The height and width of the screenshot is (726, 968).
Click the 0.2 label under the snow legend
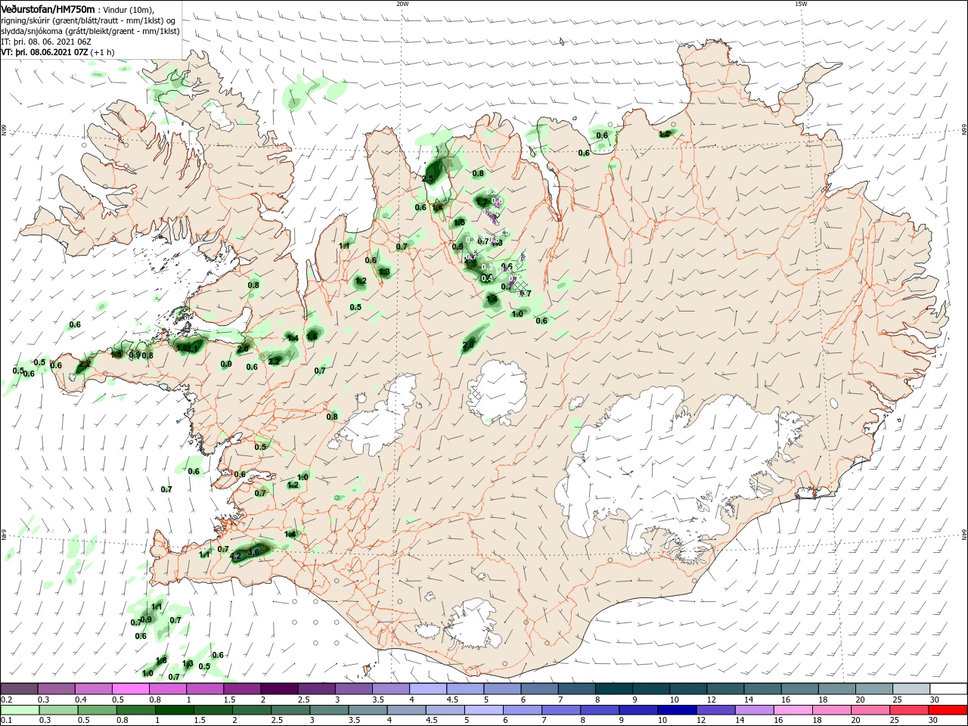7,700
